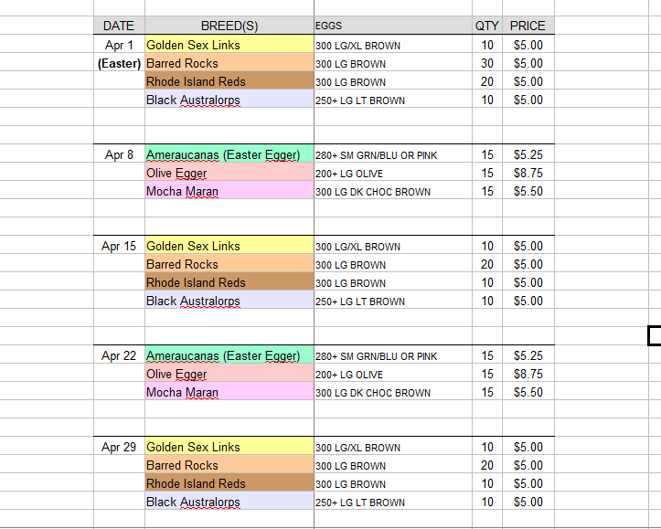The width and height of the screenshot is (661, 529).
Task: Select Ameraucanas cell in the Apr 22 row
Action: 229,355
